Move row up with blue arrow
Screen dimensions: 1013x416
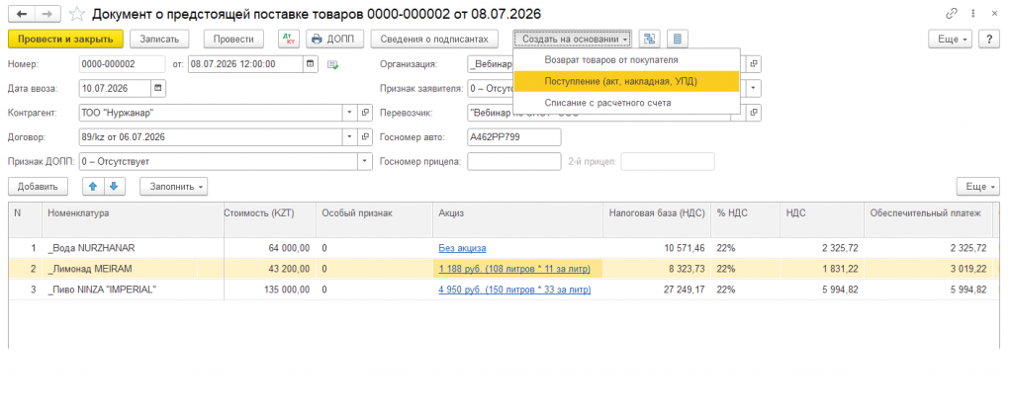click(92, 187)
